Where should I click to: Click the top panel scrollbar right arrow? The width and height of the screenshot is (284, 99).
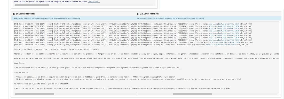tap(154, 5)
